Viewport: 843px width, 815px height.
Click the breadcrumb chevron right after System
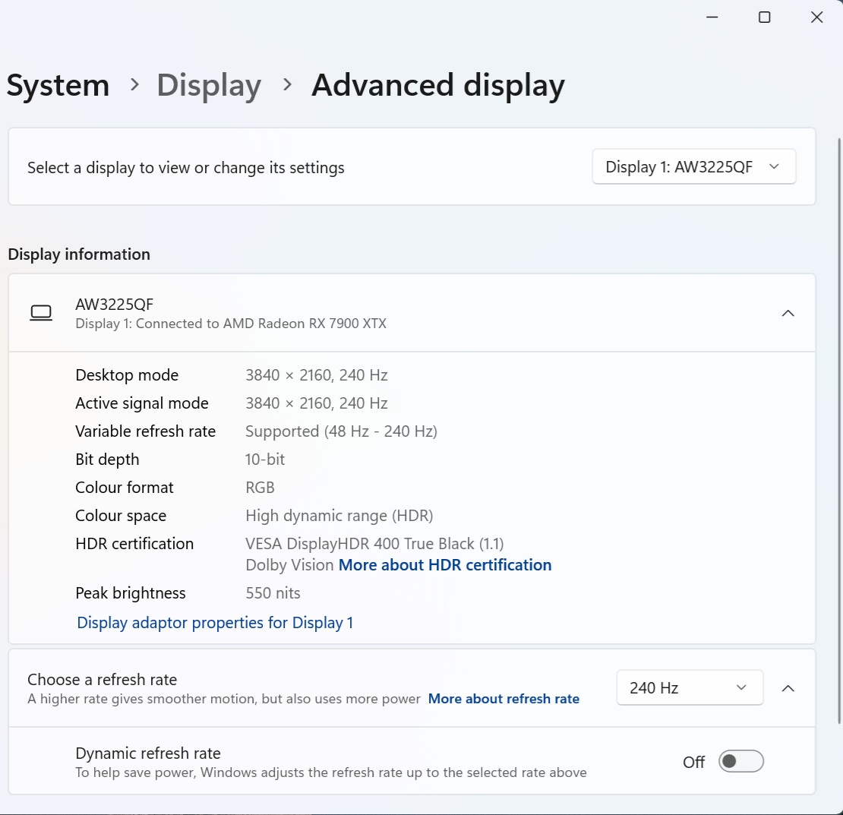tap(134, 85)
